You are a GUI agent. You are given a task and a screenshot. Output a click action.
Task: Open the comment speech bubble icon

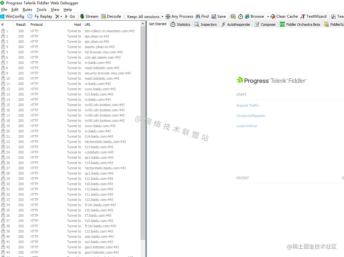click(29, 16)
